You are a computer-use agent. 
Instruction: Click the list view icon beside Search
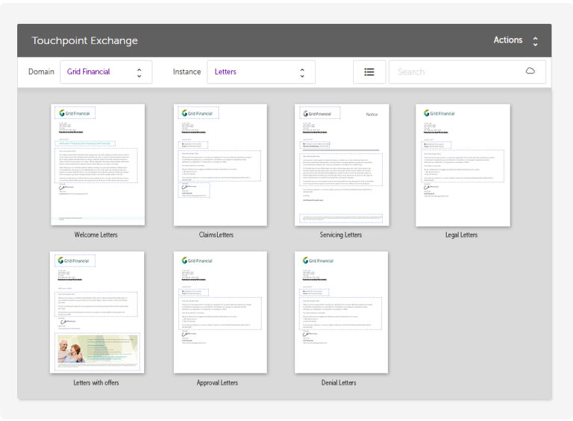369,71
